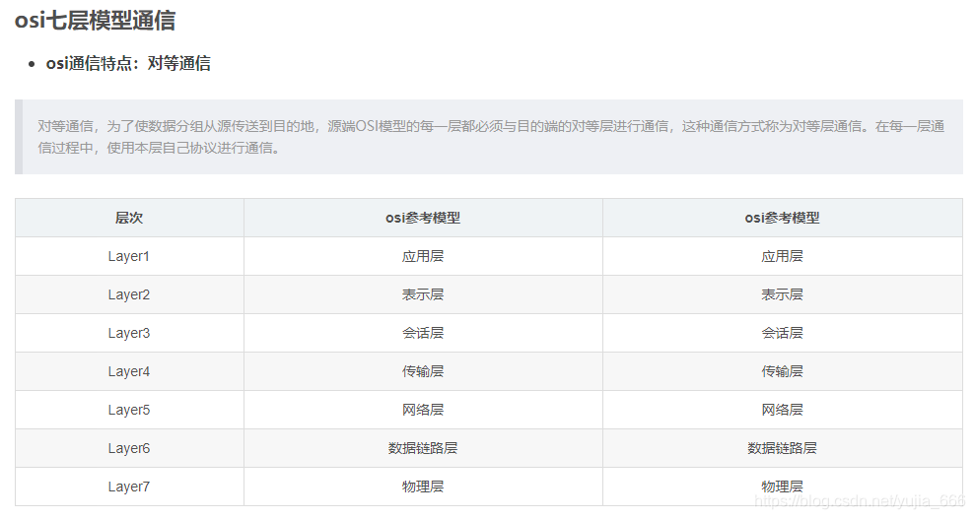Click the "应用层" cell directly beside Layer1
The width and height of the screenshot is (975, 519).
(423, 256)
